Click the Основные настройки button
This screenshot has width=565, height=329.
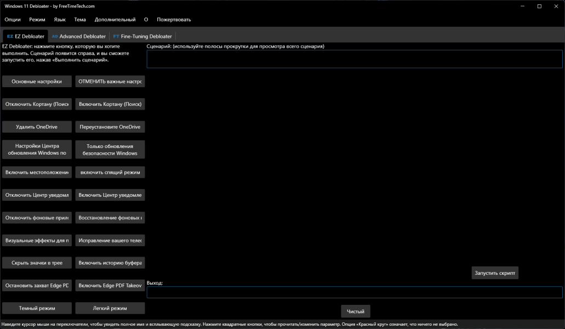pos(37,82)
